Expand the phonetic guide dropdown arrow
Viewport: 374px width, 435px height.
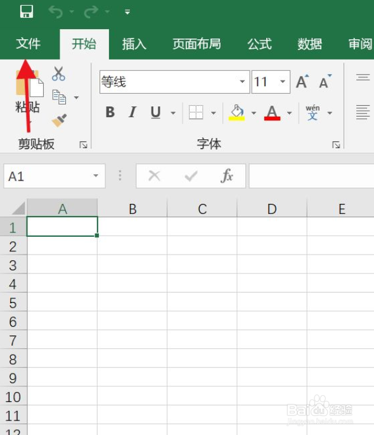pos(330,113)
